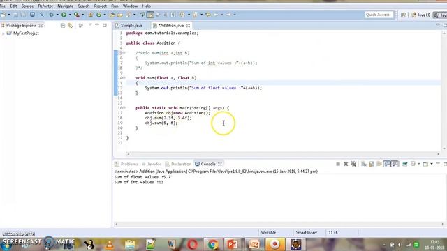This screenshot has height=251, width=447.
Task: Open the Package Explorer View Menu dropdown
Action: click(x=90, y=25)
